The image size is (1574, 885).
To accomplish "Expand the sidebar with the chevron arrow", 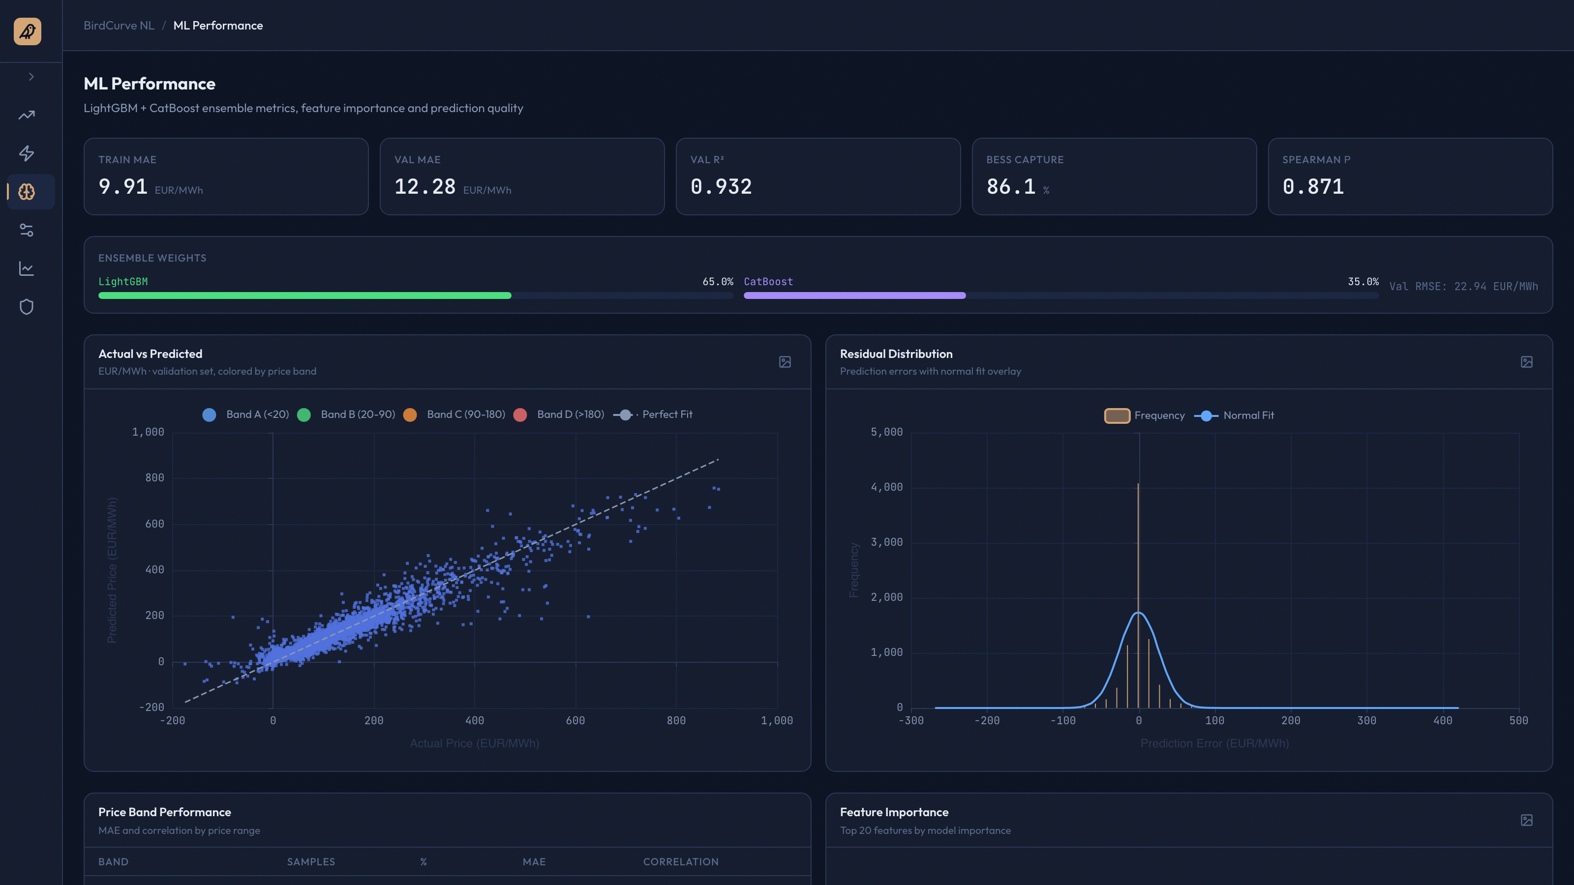I will click(31, 76).
